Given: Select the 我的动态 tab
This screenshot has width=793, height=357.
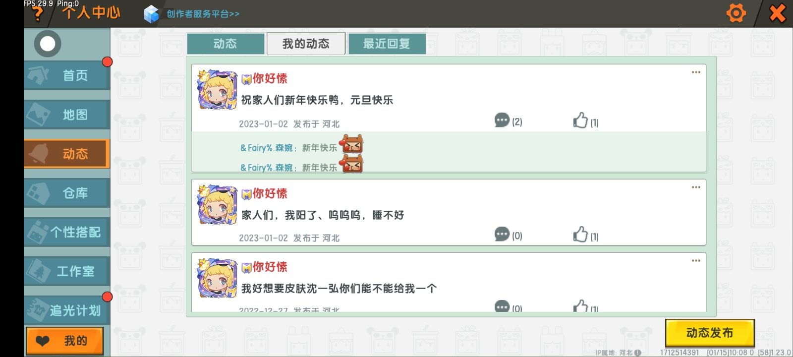Looking at the screenshot, I should pyautogui.click(x=306, y=44).
